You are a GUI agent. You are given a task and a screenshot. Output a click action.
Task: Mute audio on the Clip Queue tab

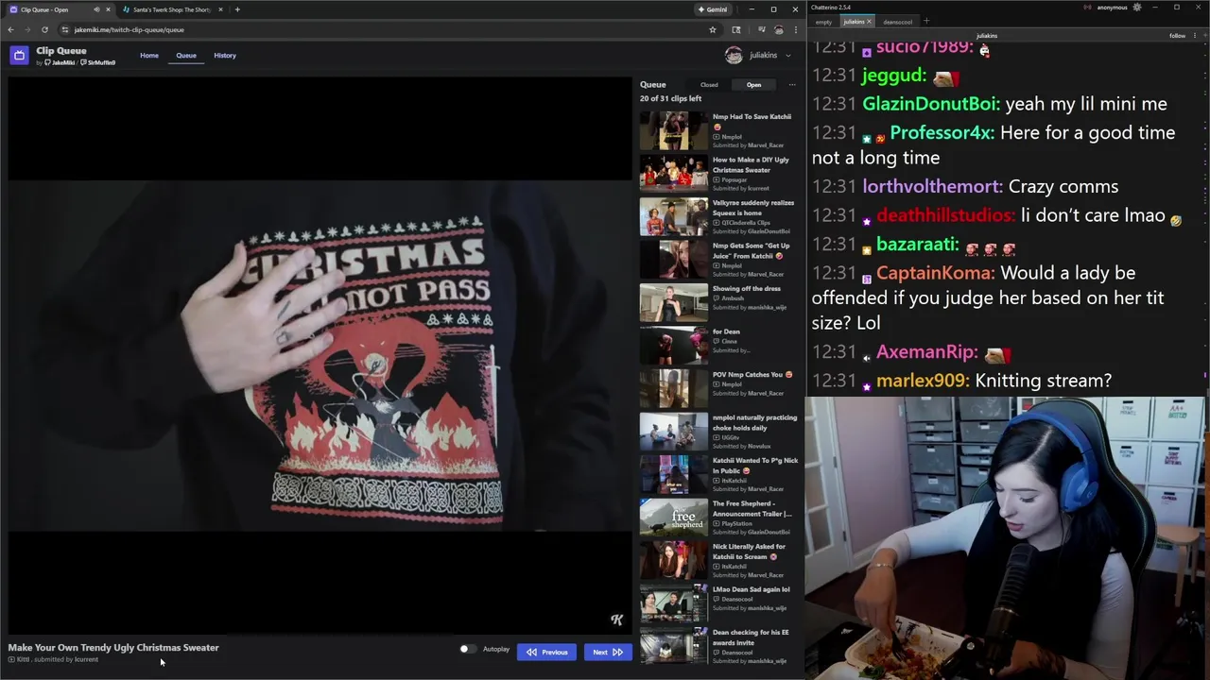coord(95,9)
